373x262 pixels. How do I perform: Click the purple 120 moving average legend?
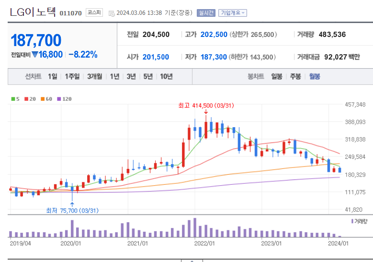(64, 99)
